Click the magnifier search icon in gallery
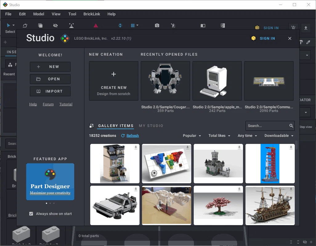Viewport: 316px width, 246px height. 291,126
